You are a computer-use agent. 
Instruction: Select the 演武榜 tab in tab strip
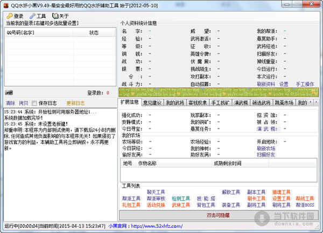241,103
